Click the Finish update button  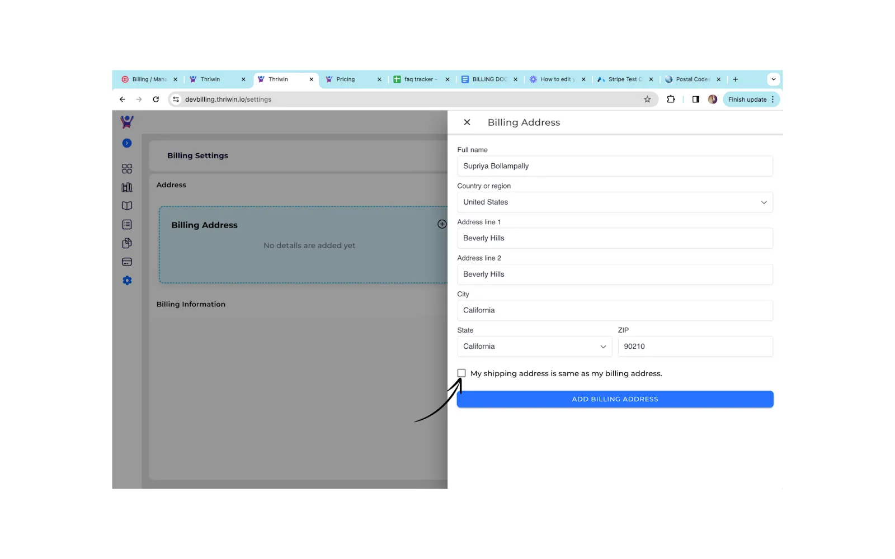click(x=747, y=100)
